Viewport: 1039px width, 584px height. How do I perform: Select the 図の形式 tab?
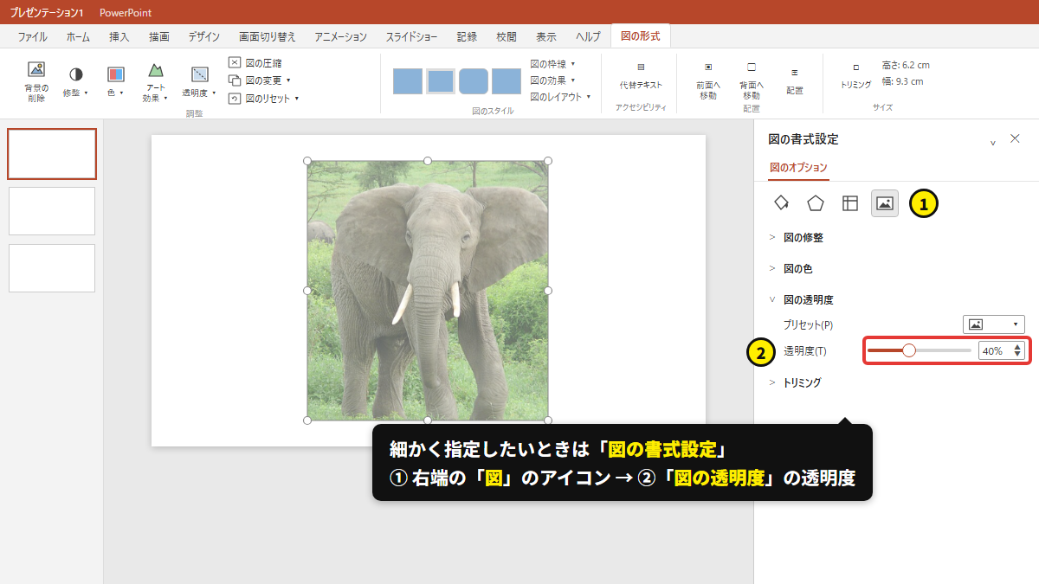(x=641, y=36)
